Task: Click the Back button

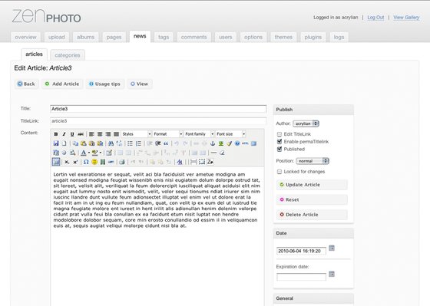Action: pyautogui.click(x=26, y=84)
